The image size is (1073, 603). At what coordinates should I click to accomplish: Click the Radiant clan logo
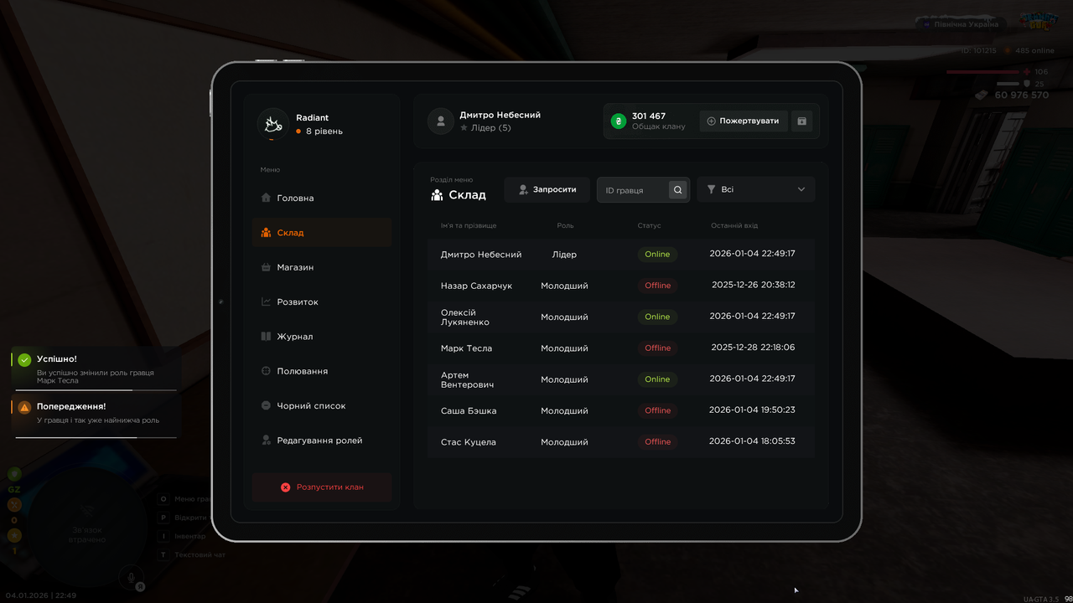click(x=272, y=124)
